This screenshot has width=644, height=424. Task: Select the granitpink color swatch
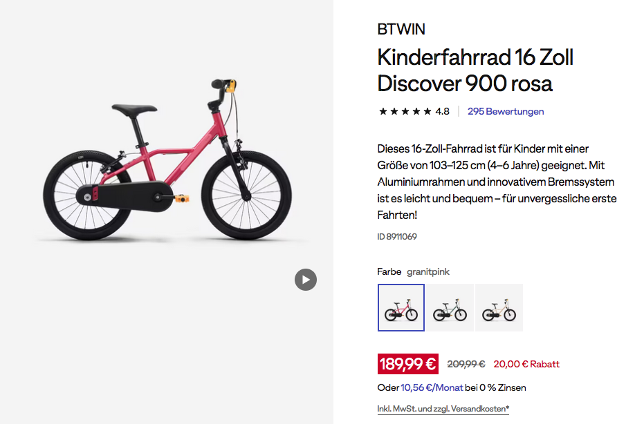401,307
